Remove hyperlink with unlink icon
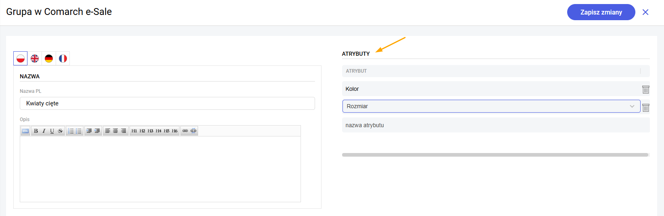 [x=193, y=131]
